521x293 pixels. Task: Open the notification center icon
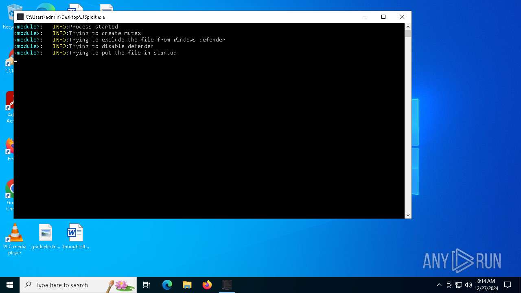click(x=508, y=285)
